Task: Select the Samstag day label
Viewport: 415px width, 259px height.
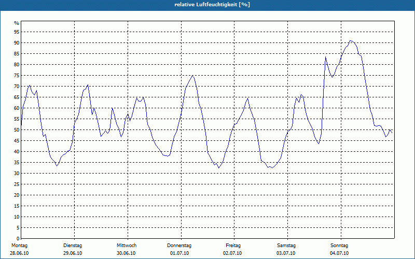Action: coord(286,246)
